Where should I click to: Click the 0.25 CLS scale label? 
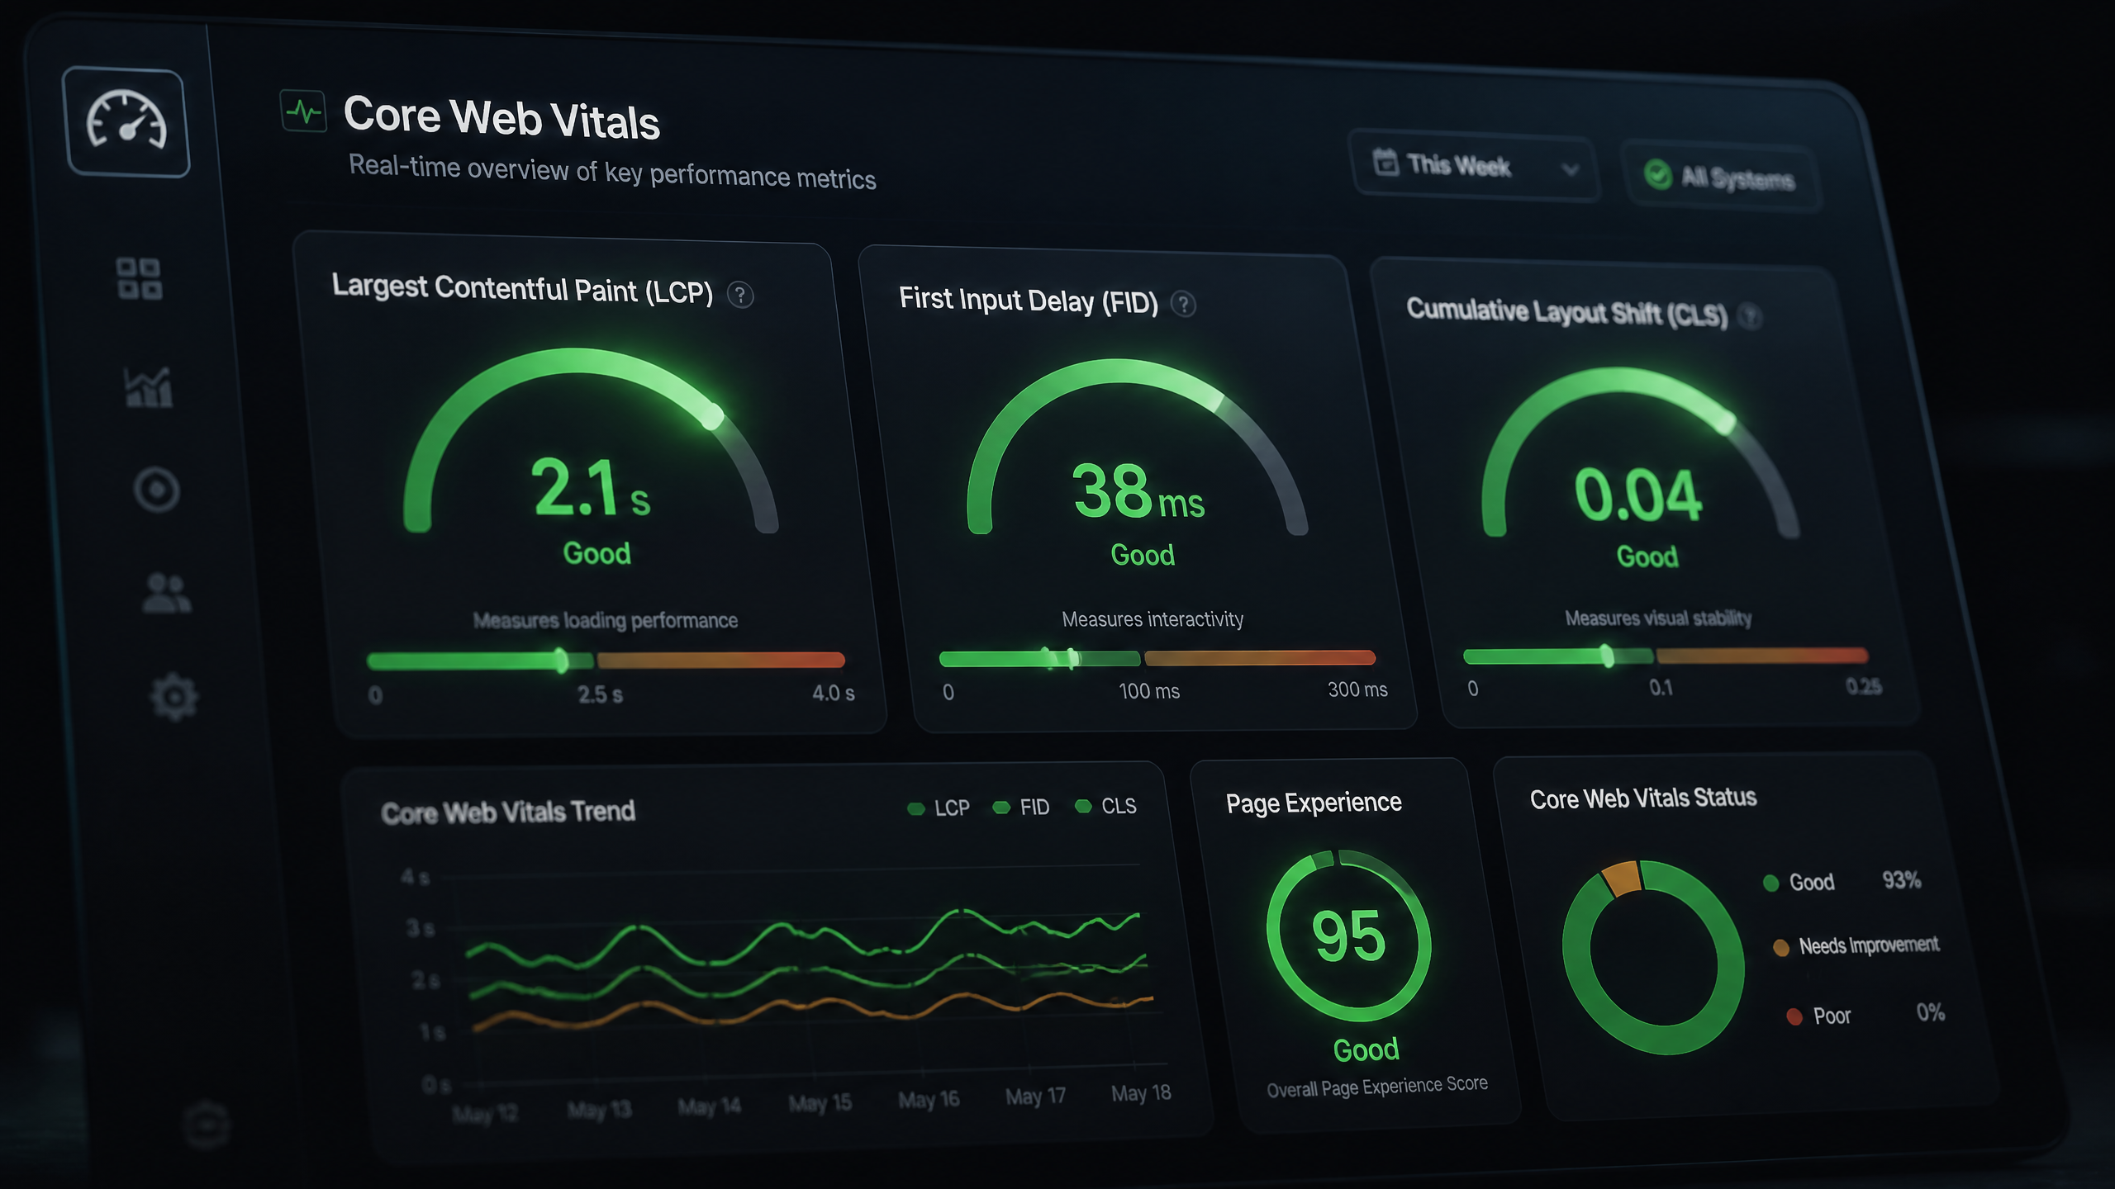point(1864,686)
